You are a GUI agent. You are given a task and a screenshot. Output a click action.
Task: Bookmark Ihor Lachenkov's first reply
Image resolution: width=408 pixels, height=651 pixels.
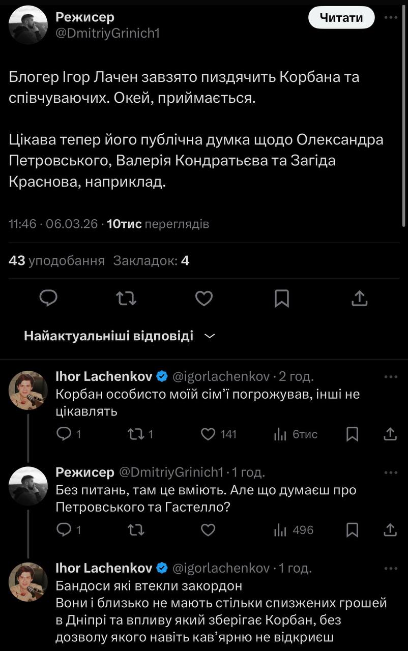pyautogui.click(x=352, y=434)
